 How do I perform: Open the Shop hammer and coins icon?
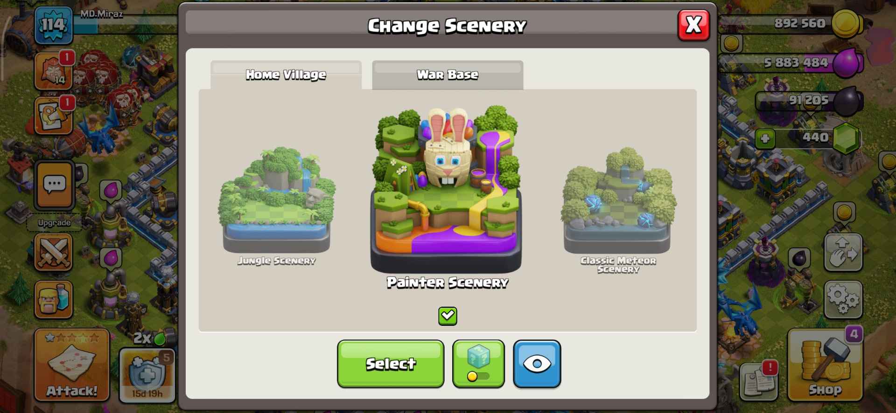[825, 365]
